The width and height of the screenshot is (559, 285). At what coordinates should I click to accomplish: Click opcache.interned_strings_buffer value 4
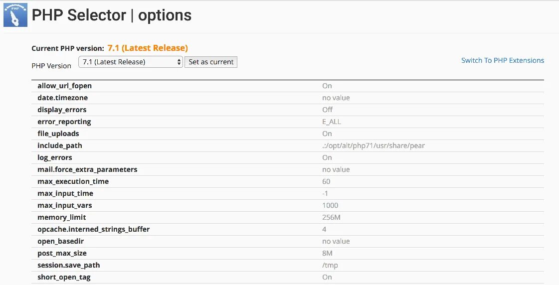324,229
